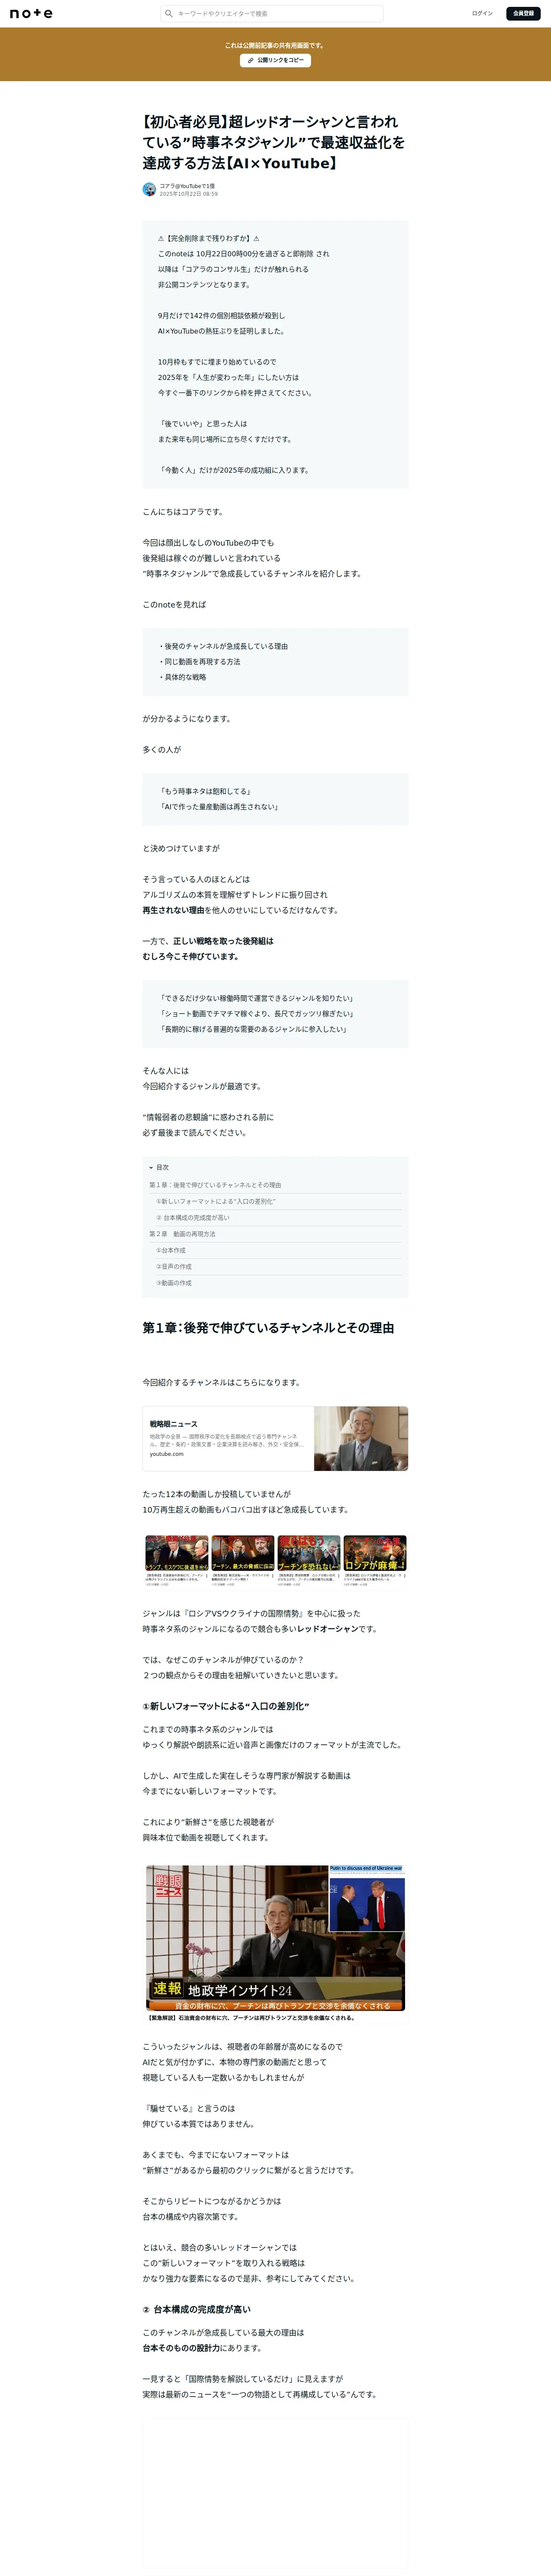Click bullet ・後発のチャンネルが急成長している理由
Image resolution: width=551 pixels, height=2576 pixels.
click(223, 646)
